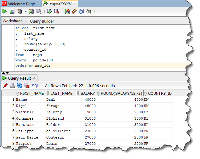The height and width of the screenshot is (159, 200).
Task: Open the Explain Plan dropdown arrow
Action: click(26, 11)
